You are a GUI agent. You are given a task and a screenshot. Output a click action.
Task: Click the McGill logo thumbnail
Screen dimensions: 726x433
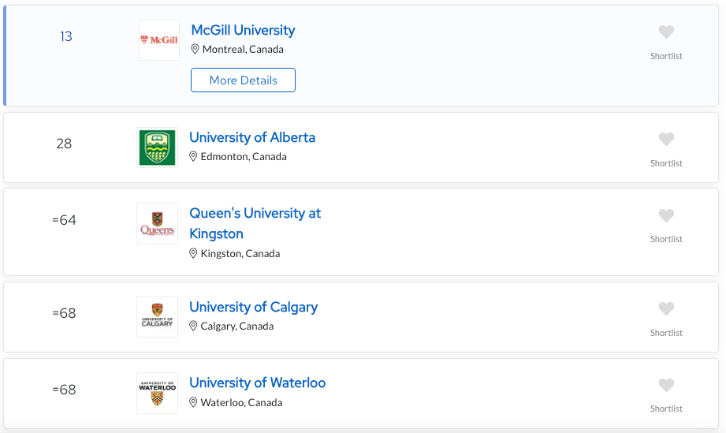tap(159, 40)
